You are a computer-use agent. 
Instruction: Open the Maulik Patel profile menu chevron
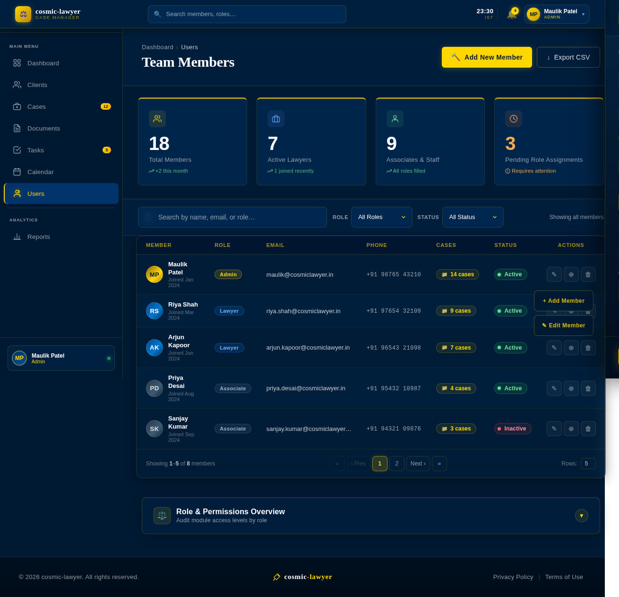pos(584,14)
